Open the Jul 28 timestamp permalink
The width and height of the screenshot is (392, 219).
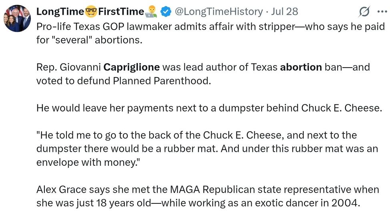[x=284, y=12]
